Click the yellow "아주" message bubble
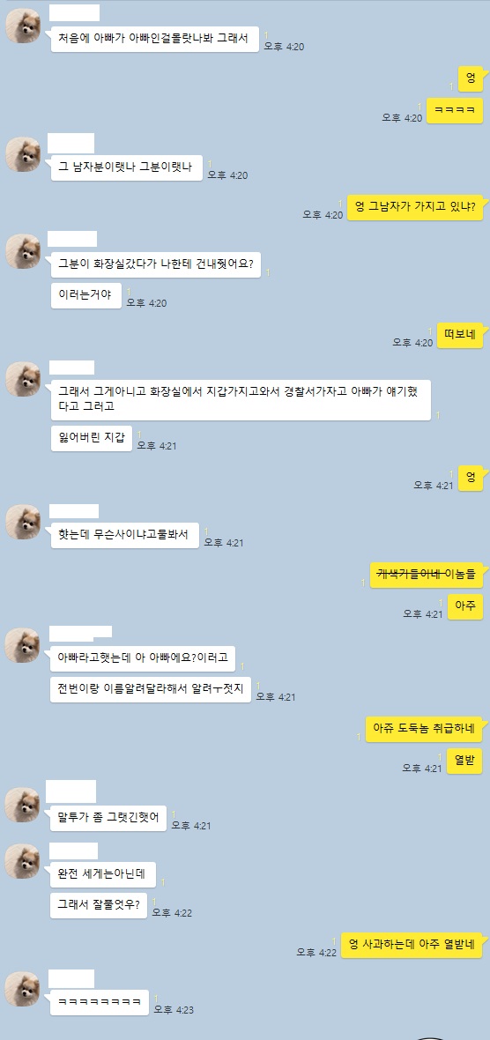Screen dimensions: 490x1040 [x=465, y=607]
